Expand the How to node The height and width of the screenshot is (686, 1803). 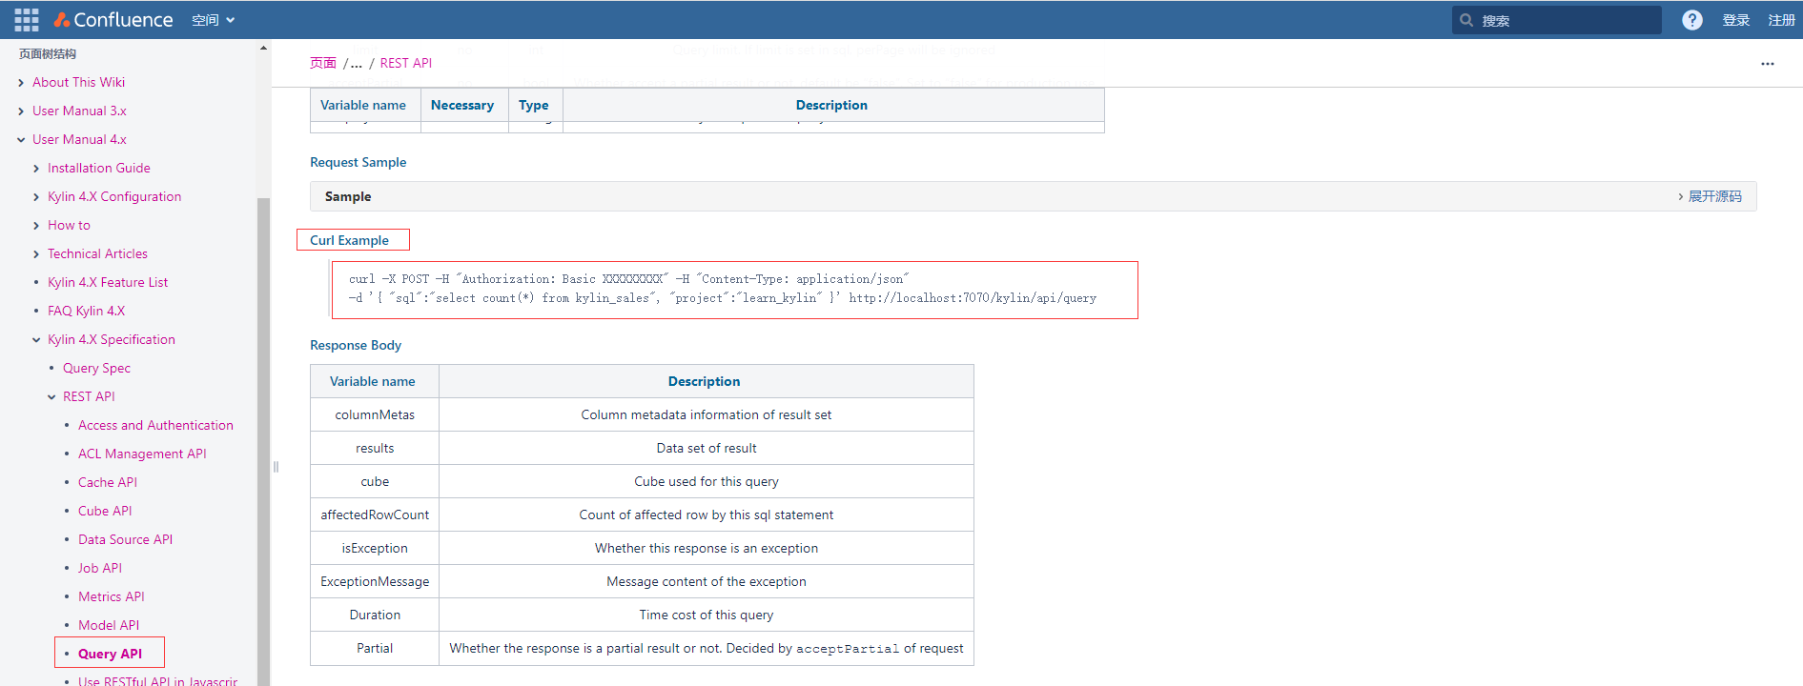point(36,226)
